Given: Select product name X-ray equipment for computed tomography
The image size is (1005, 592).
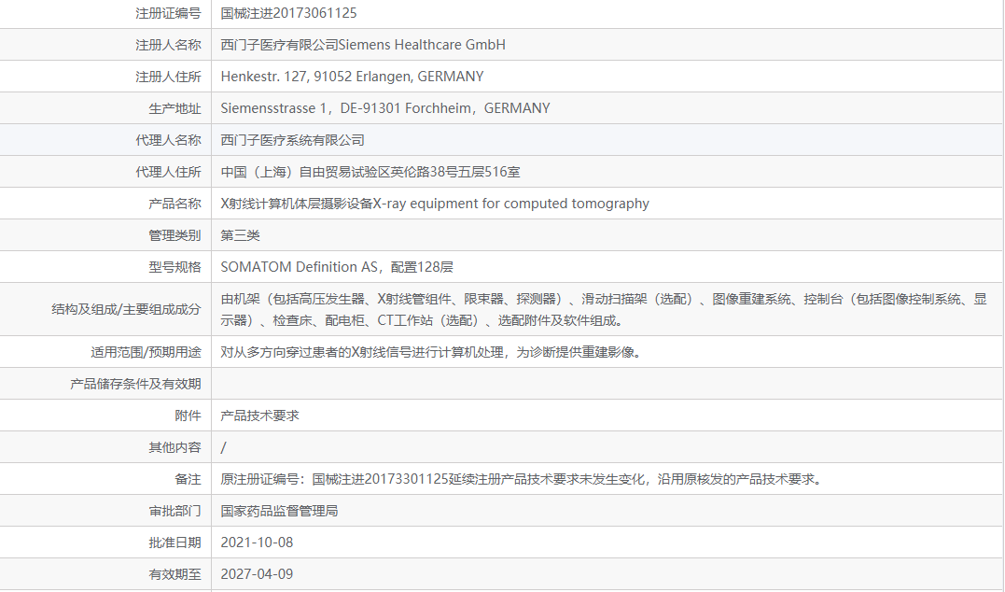Looking at the screenshot, I should [435, 204].
